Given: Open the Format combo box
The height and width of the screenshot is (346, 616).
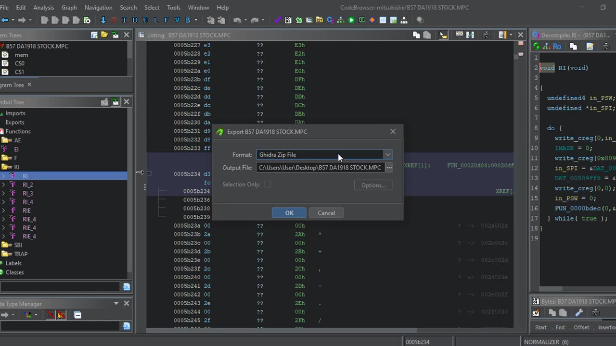Looking at the screenshot, I should 324,155.
